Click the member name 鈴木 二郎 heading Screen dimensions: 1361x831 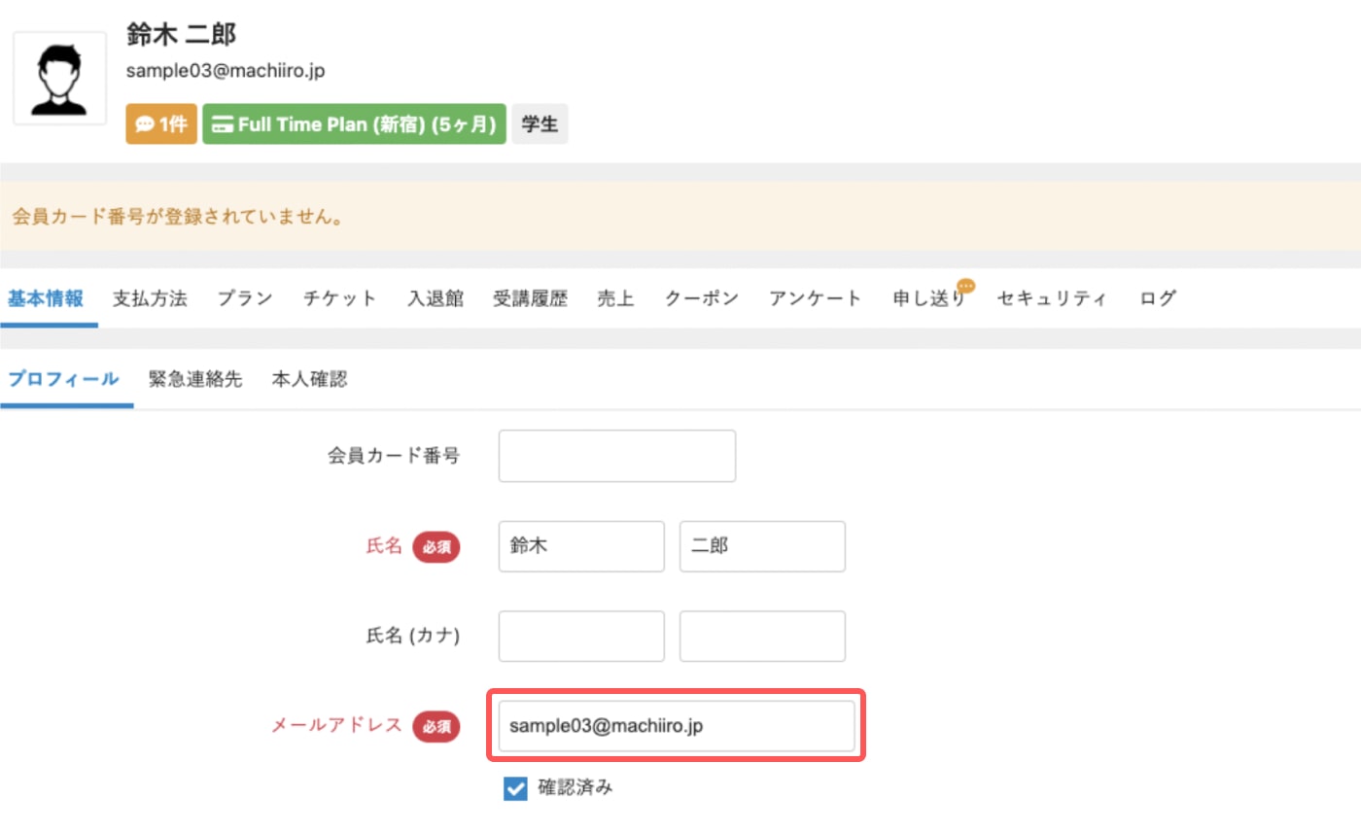pyautogui.click(x=182, y=34)
